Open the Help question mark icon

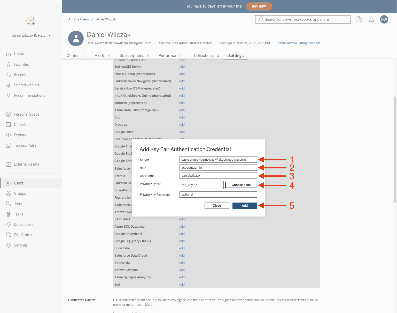pyautogui.click(x=359, y=19)
